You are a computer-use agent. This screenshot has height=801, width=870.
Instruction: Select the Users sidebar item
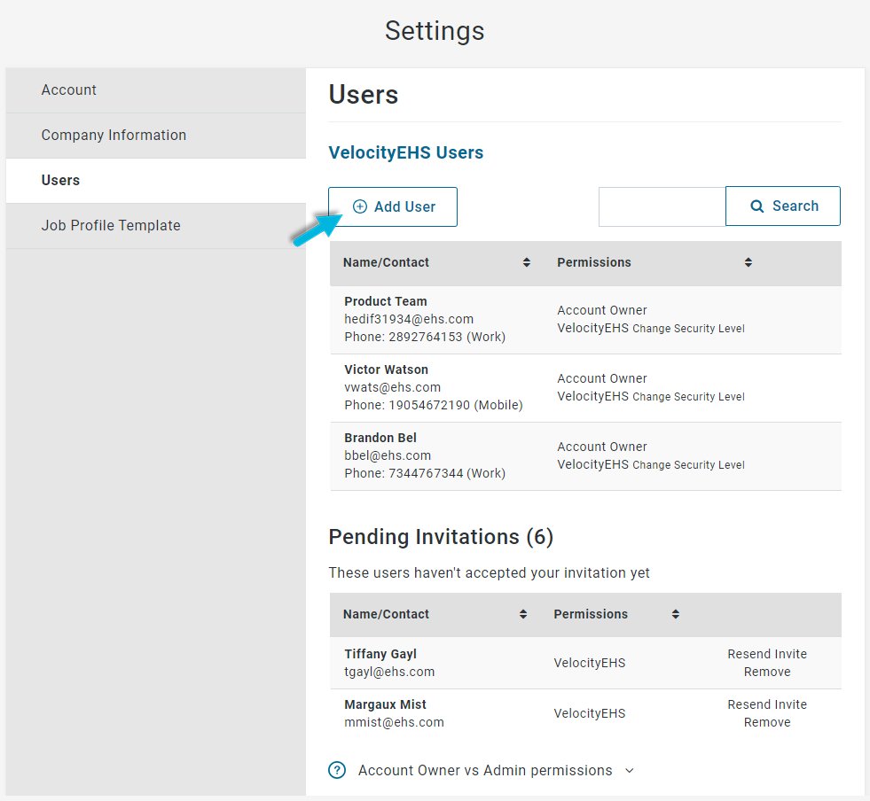tap(60, 181)
